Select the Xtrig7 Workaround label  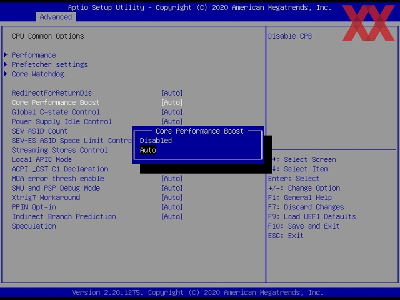[46, 197]
